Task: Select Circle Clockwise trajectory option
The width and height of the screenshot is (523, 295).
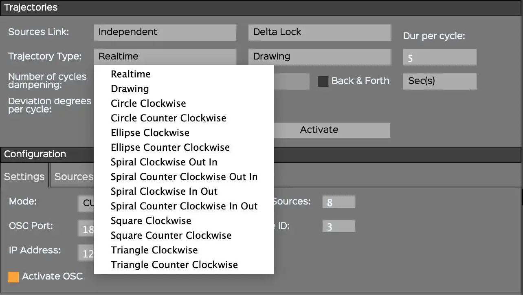Action: pos(148,103)
